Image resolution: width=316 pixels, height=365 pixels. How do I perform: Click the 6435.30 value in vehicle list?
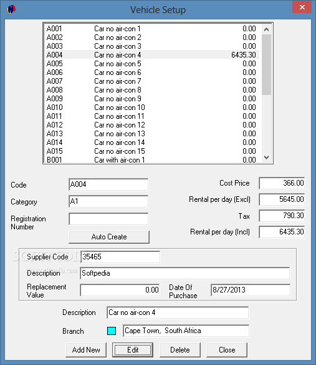coord(244,55)
